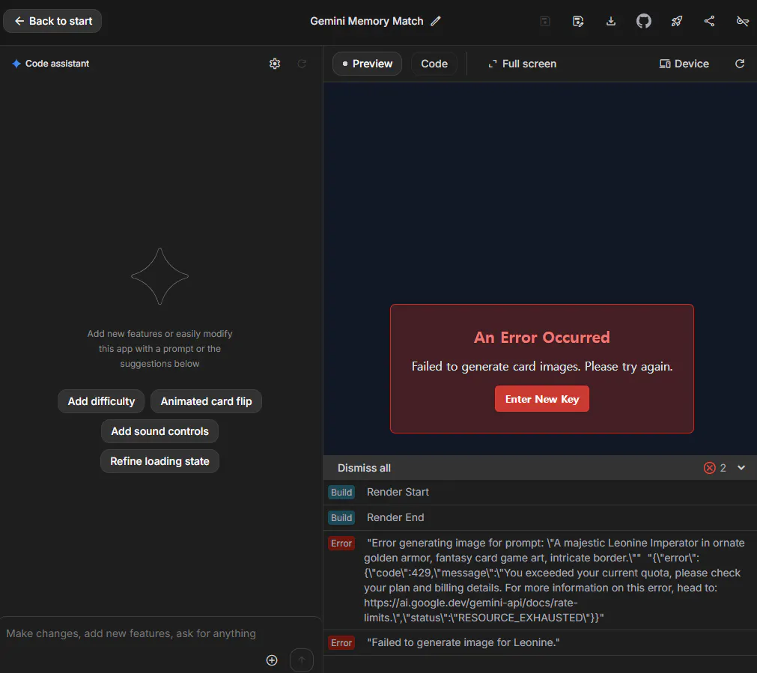Click the error count icon showing 2
The height and width of the screenshot is (673, 757).
709,468
